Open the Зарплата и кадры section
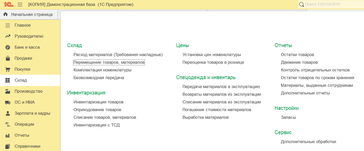 click(x=30, y=113)
